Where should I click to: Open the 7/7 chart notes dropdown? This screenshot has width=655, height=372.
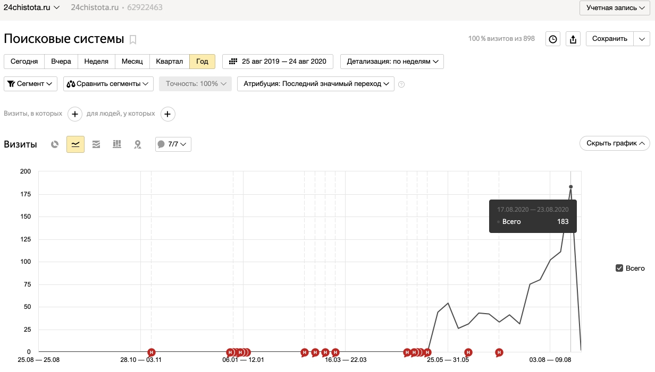[173, 144]
